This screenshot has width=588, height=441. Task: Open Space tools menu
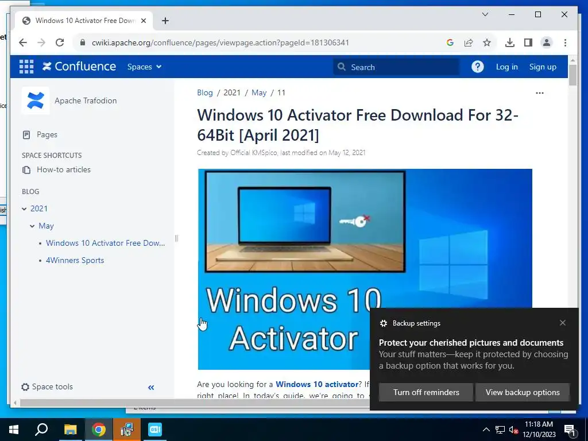47,386
